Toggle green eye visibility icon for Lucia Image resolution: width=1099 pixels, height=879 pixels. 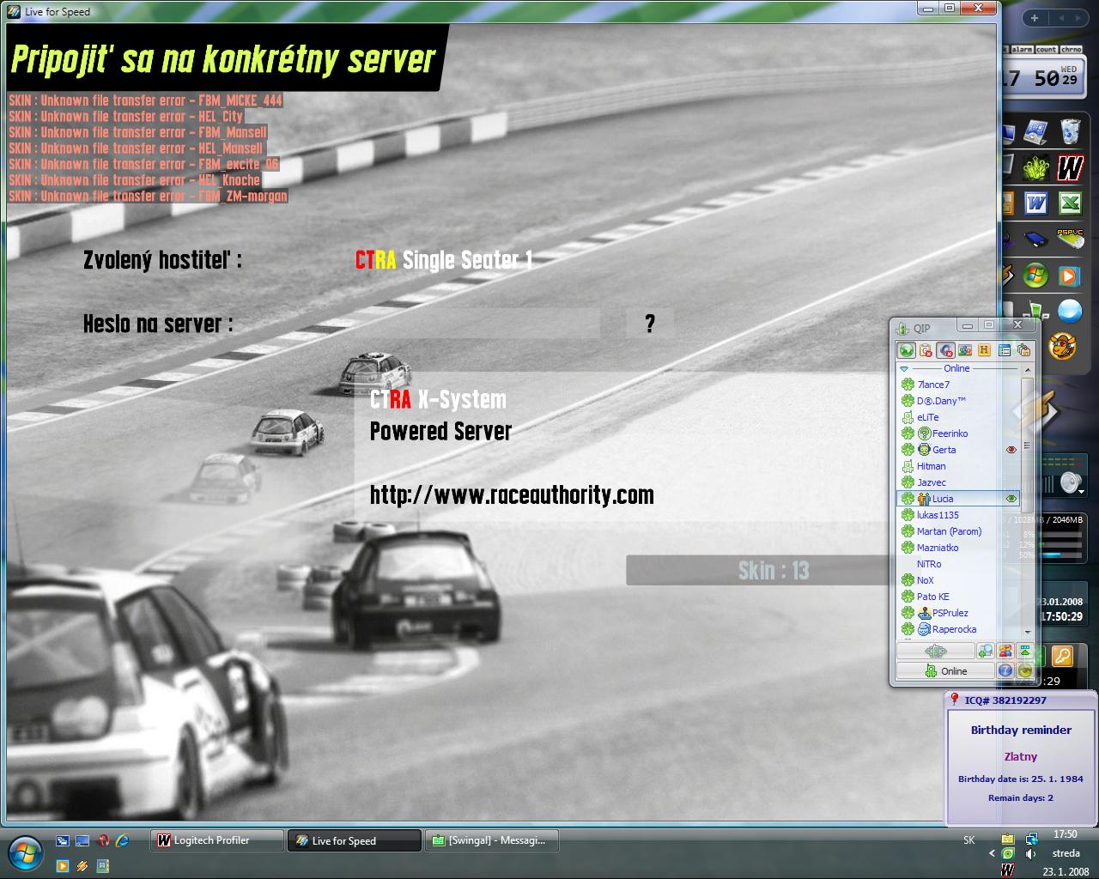(x=1011, y=499)
